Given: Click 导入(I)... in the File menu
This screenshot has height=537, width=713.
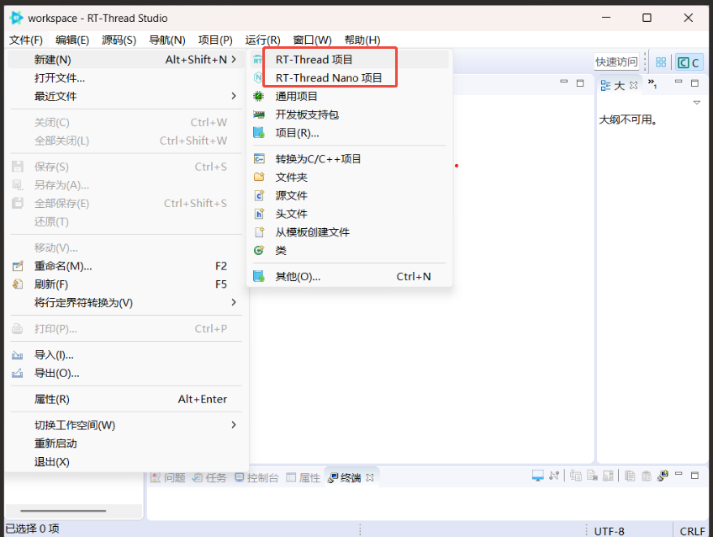Looking at the screenshot, I should click(x=54, y=355).
